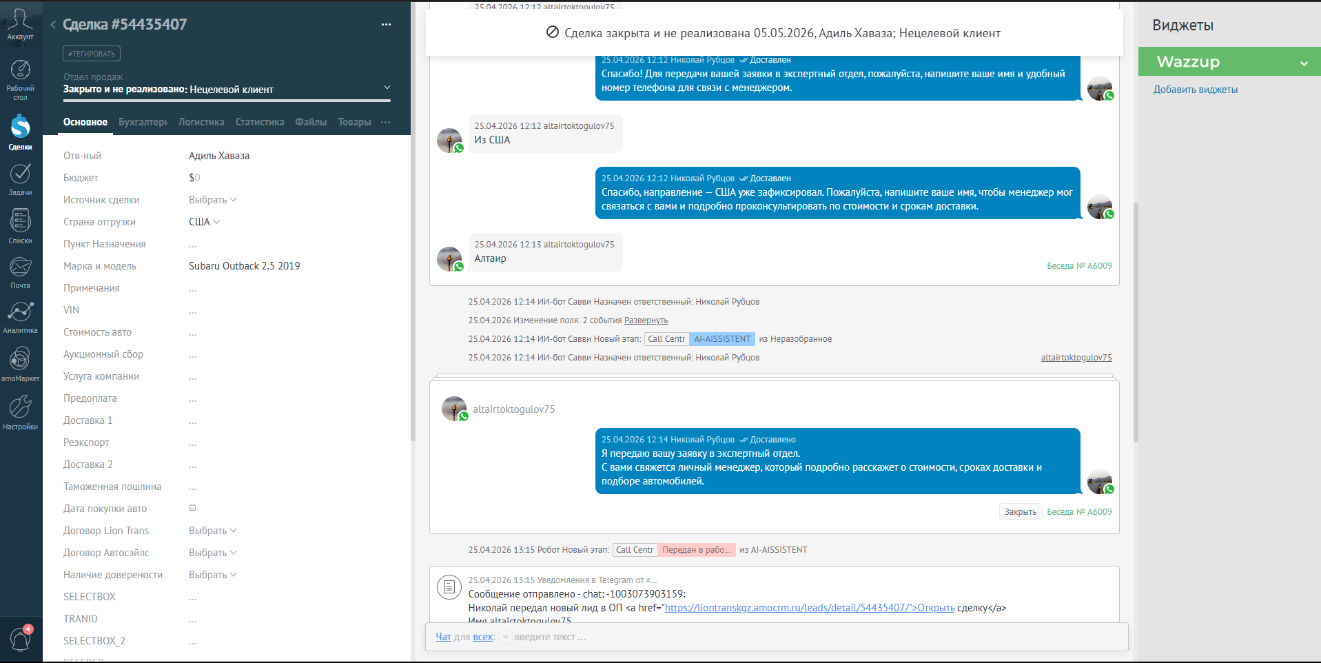1321x663 pixels.
Task: Expand the deal stage status dropdown
Action: [387, 88]
